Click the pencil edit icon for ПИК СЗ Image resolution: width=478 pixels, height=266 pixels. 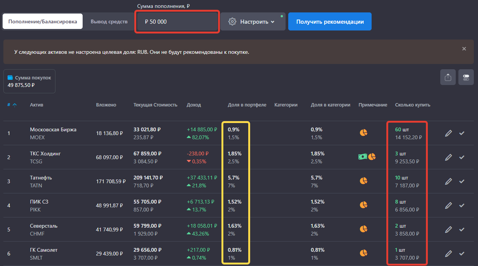(x=448, y=205)
